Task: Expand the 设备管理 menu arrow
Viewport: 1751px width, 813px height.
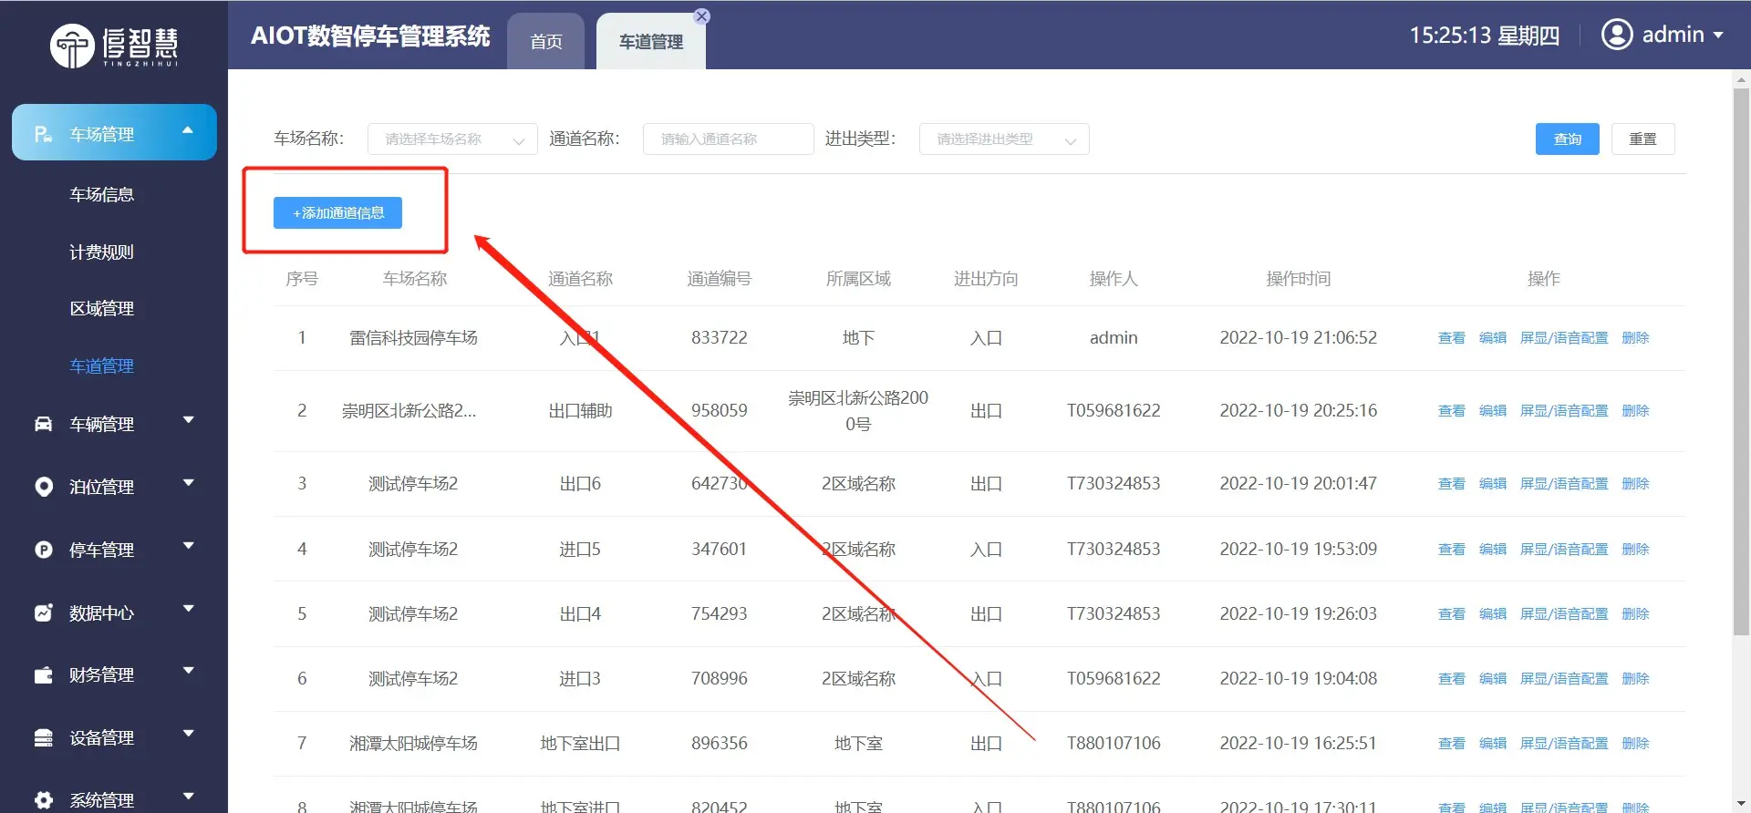Action: [189, 734]
